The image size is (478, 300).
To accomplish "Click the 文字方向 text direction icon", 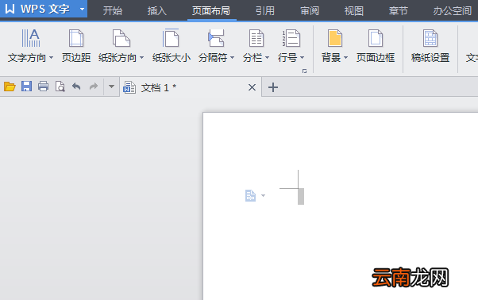I will click(31, 38).
